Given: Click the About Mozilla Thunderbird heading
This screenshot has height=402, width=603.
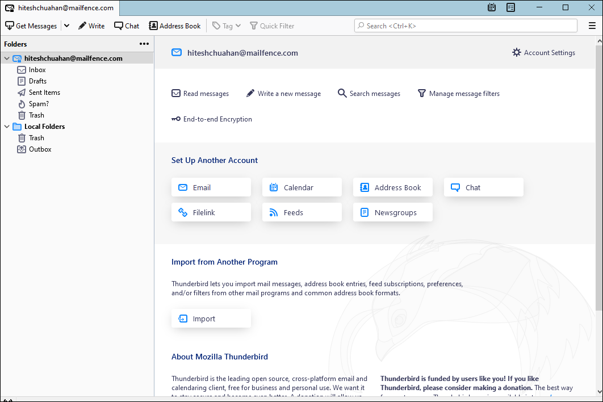Looking at the screenshot, I should [220, 357].
